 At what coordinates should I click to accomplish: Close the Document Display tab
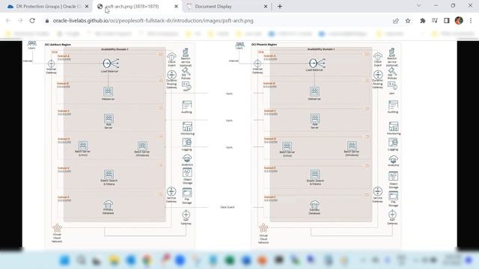pos(266,6)
